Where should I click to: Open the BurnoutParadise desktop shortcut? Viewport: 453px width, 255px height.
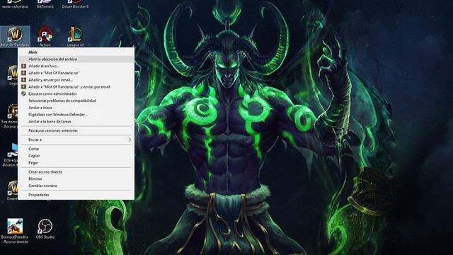15,231
